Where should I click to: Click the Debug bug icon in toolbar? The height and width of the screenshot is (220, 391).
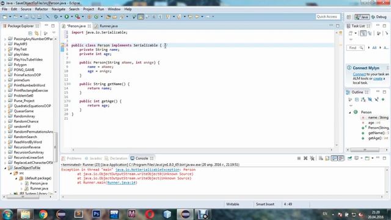[x=56, y=16]
